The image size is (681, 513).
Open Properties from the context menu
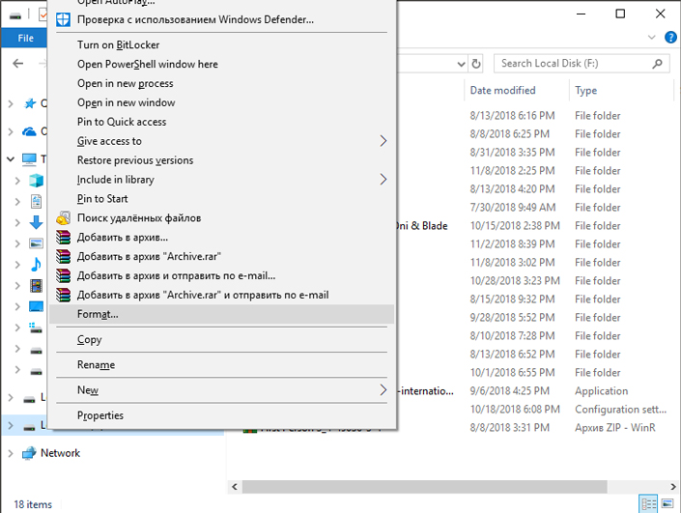tap(221, 415)
